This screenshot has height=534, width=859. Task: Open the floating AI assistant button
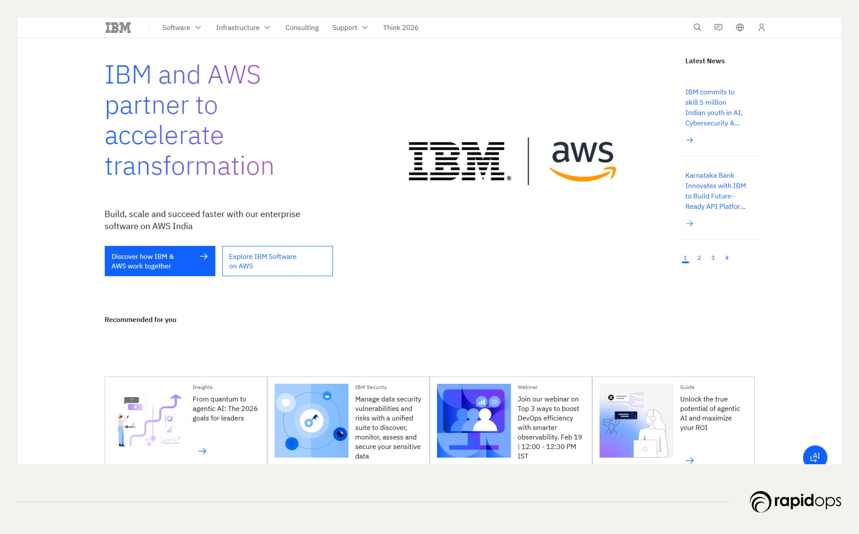[815, 457]
